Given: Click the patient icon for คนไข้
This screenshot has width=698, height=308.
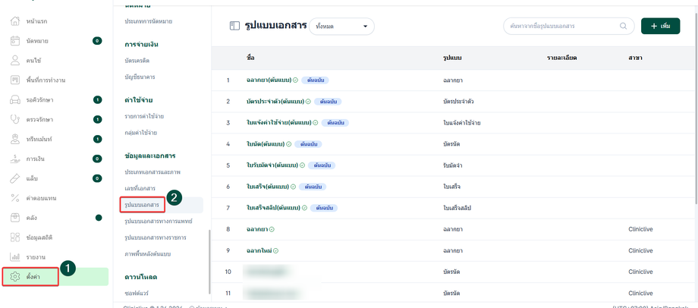Looking at the screenshot, I should coord(15,60).
